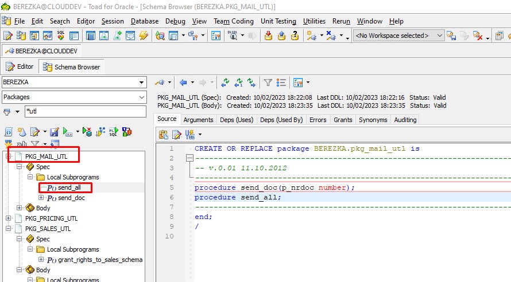This screenshot has height=282, width=511.
Task: Open the Utilities menu
Action: tap(314, 21)
